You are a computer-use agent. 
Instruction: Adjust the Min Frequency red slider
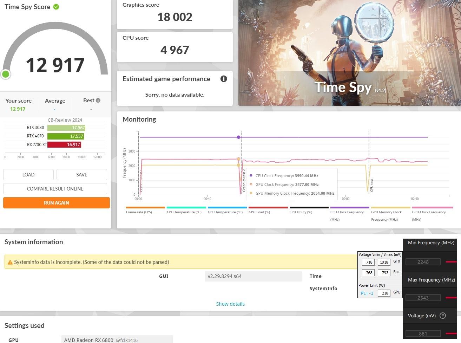pos(451,262)
